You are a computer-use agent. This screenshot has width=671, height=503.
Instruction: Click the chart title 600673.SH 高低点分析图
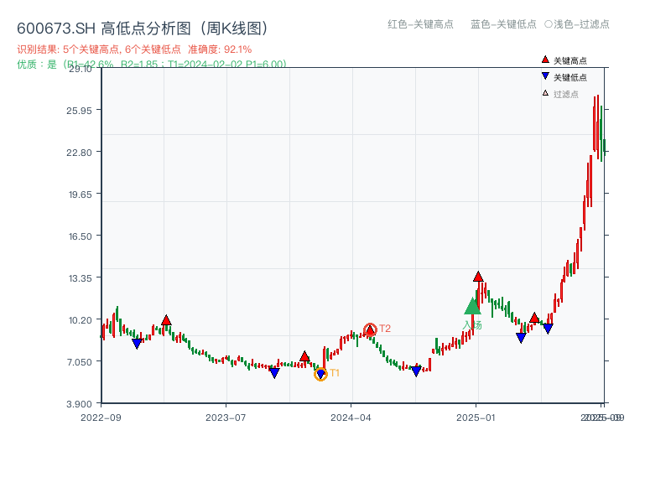(143, 29)
